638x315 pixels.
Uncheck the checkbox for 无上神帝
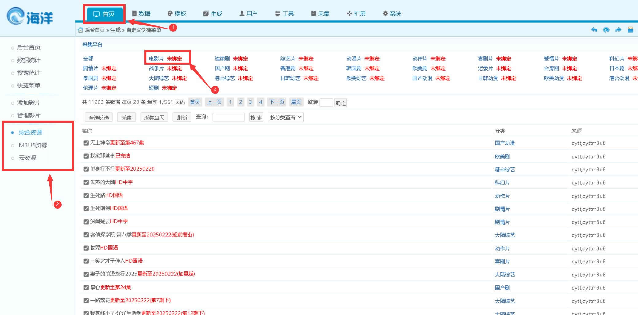86,143
